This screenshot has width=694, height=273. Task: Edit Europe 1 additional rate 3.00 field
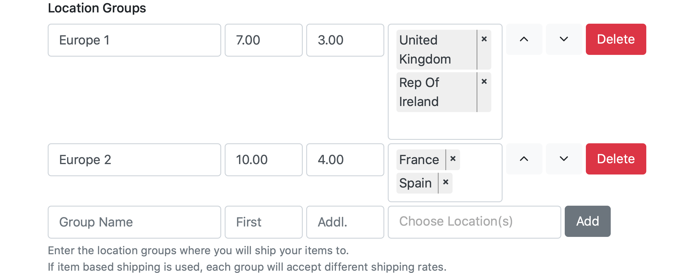click(345, 40)
